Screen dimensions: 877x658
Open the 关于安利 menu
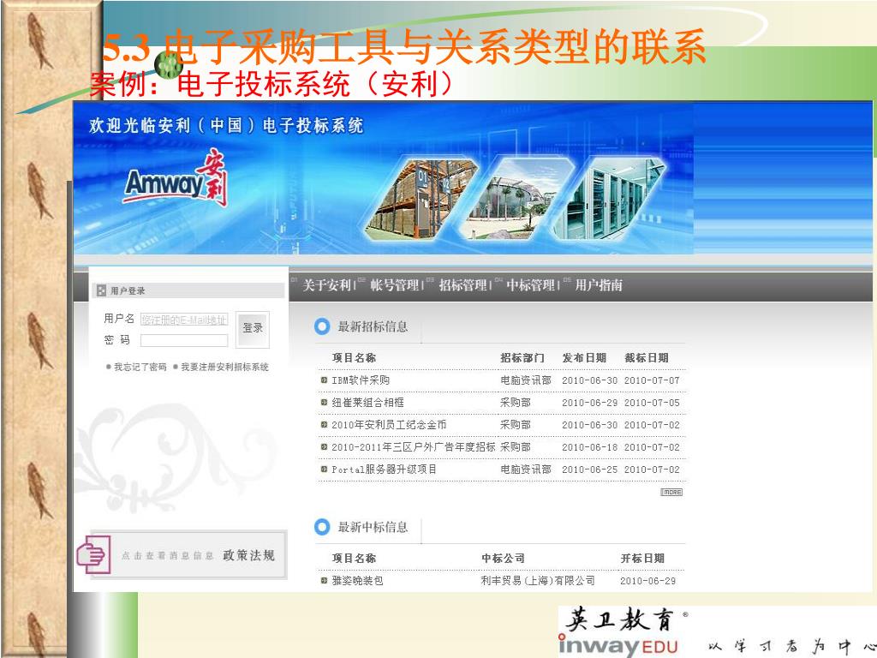pos(326,285)
